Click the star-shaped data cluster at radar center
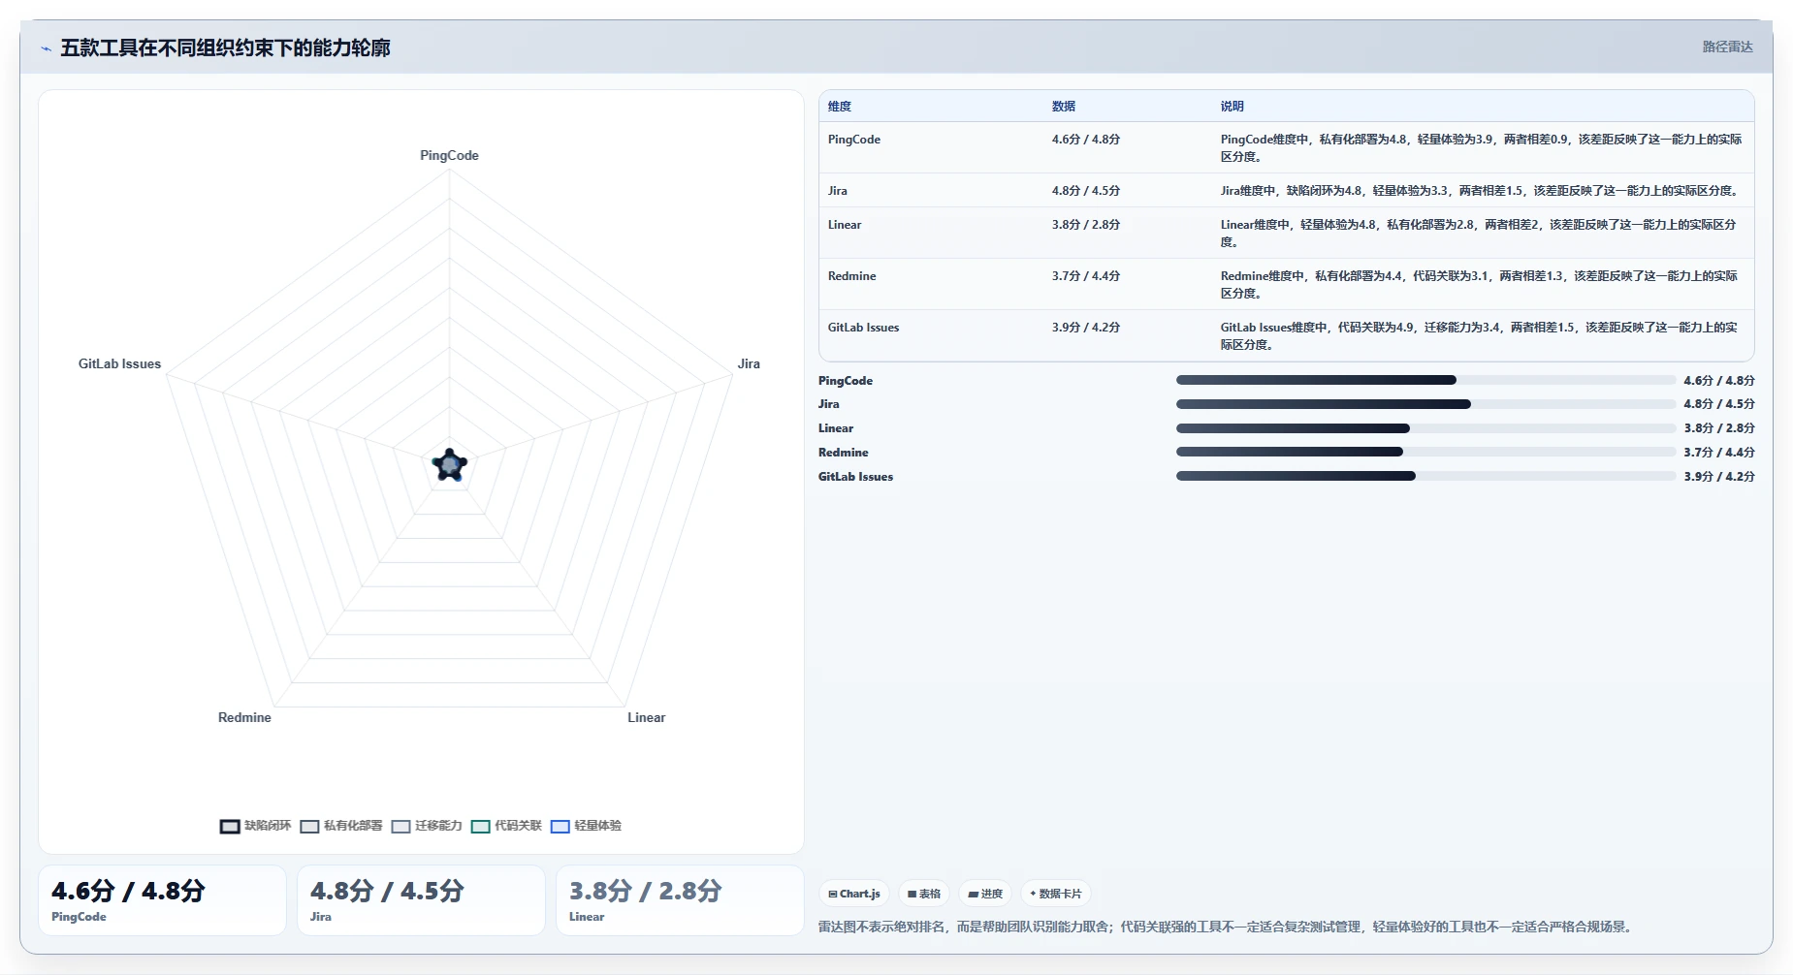Screen dimensions: 1793x975 pyautogui.click(x=449, y=465)
